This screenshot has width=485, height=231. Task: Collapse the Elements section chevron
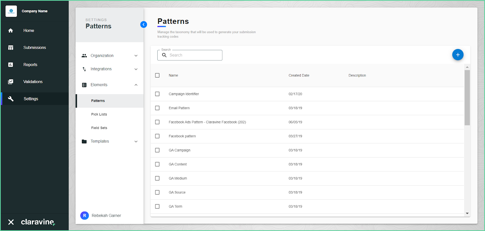point(136,85)
